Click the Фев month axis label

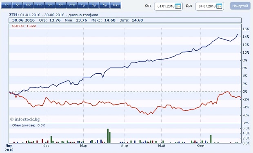tap(46, 146)
